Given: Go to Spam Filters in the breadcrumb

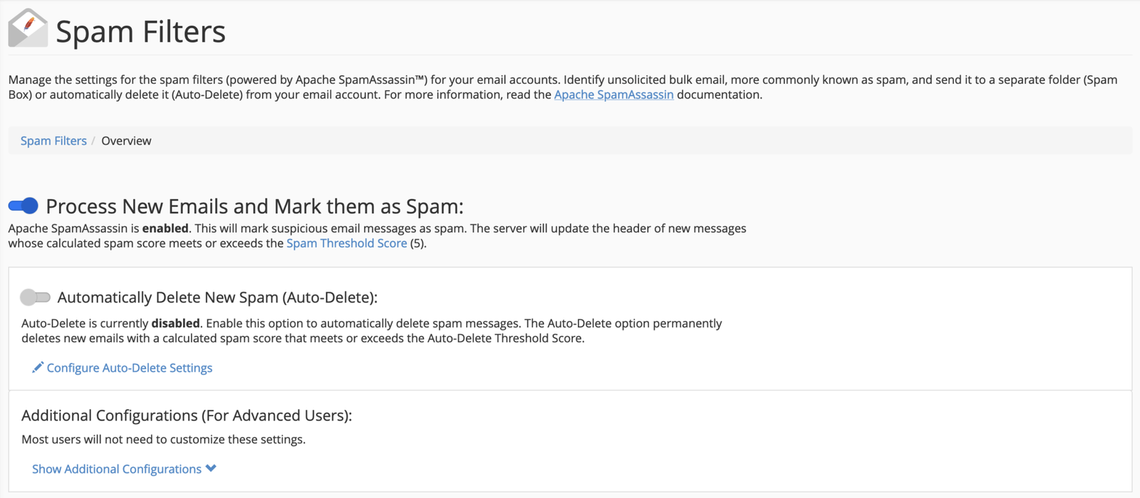Looking at the screenshot, I should 53,141.
